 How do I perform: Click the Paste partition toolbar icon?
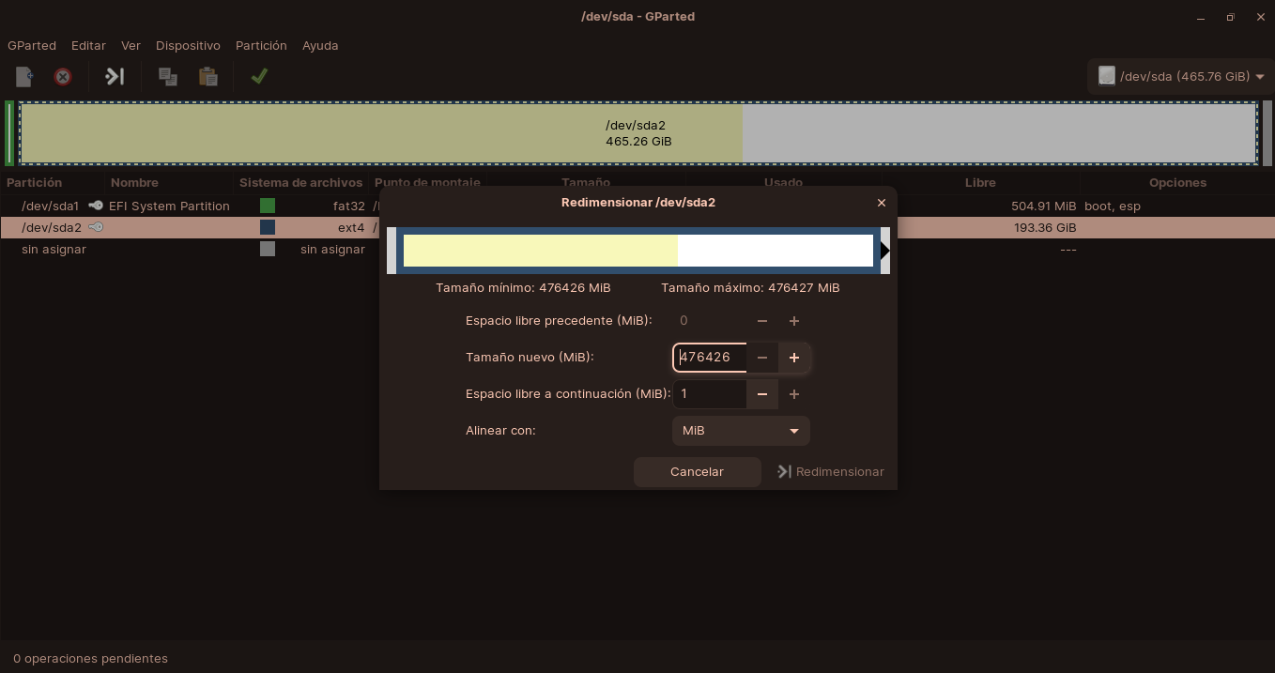208,77
